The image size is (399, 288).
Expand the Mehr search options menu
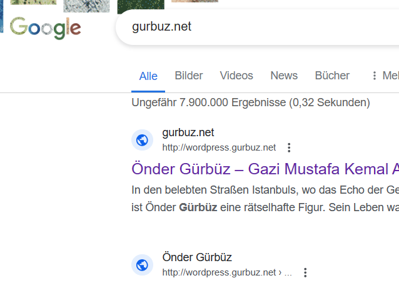click(x=391, y=76)
